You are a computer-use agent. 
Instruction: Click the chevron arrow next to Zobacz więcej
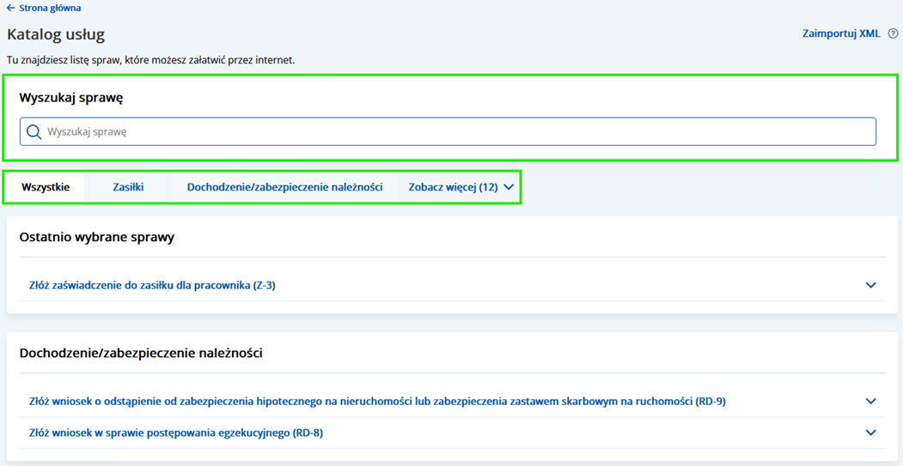(509, 187)
